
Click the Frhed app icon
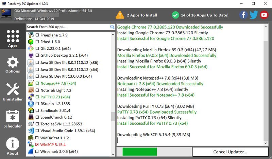(31, 42)
